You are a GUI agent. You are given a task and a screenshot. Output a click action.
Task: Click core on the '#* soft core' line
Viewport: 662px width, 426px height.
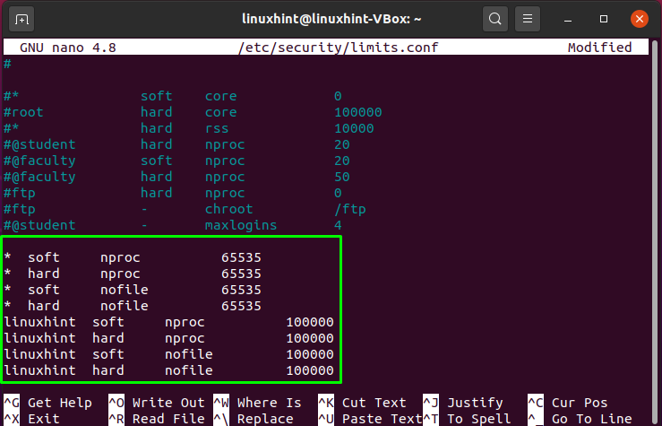click(x=220, y=96)
